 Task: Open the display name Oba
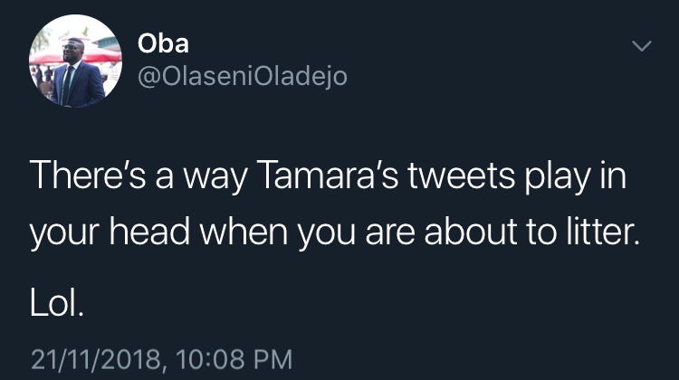point(163,43)
